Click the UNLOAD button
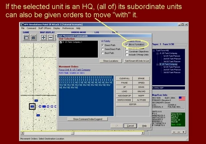Screen dimensions: 206x144 point(141,91)
